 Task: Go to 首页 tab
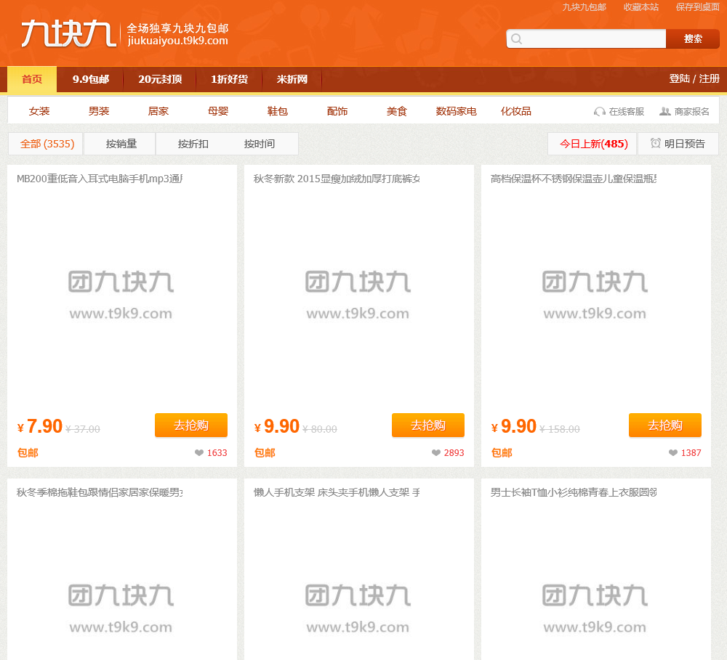click(x=32, y=79)
